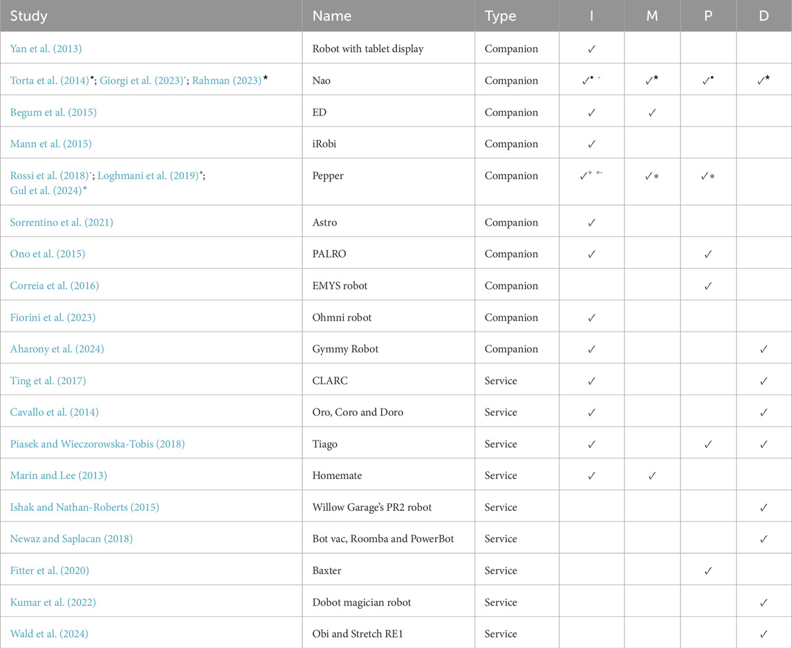Open the Yan et al. (2013) citation
The image size is (792, 648).
44,49
